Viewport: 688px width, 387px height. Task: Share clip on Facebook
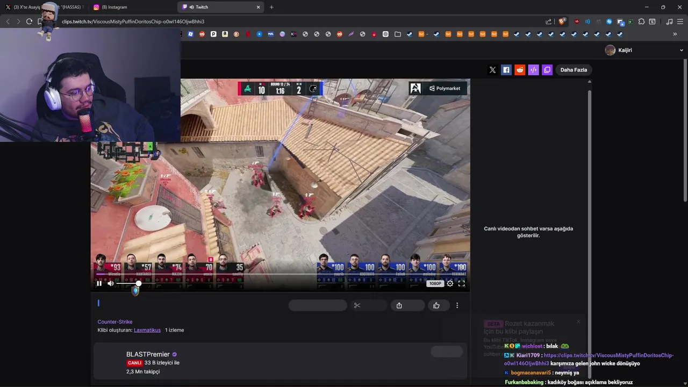[506, 70]
